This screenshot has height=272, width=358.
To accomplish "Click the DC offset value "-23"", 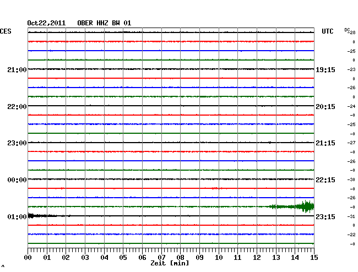I will (x=351, y=69).
